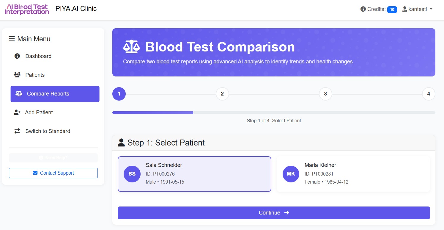The image size is (444, 230).
Task: Click the Main Menu hamburger icon
Action: click(x=12, y=39)
